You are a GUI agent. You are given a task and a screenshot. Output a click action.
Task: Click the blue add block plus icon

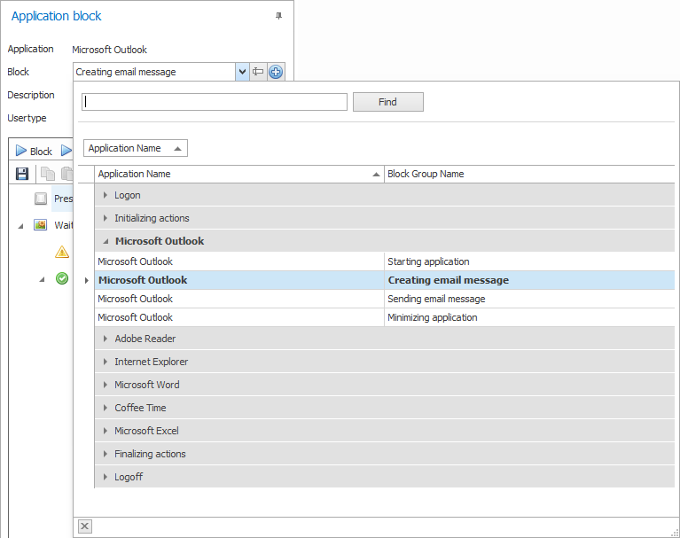pos(276,72)
